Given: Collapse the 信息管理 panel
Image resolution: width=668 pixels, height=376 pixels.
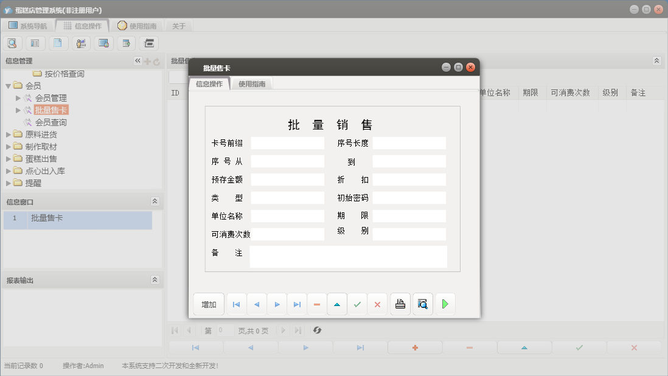Looking at the screenshot, I should tap(137, 61).
